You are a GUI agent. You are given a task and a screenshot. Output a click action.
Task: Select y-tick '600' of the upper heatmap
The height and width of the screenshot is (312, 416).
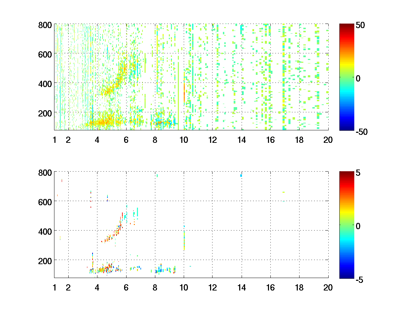coord(45,54)
